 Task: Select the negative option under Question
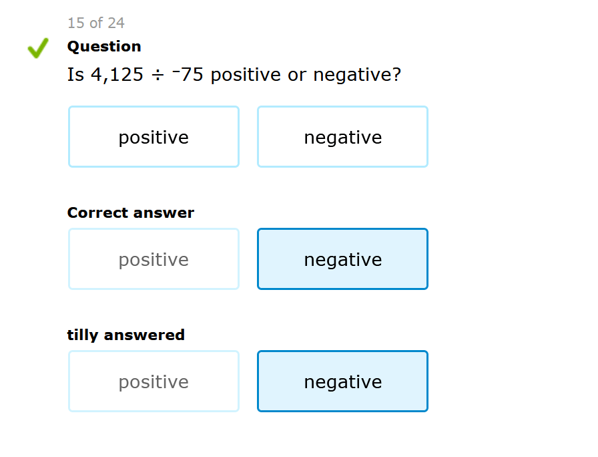point(342,137)
